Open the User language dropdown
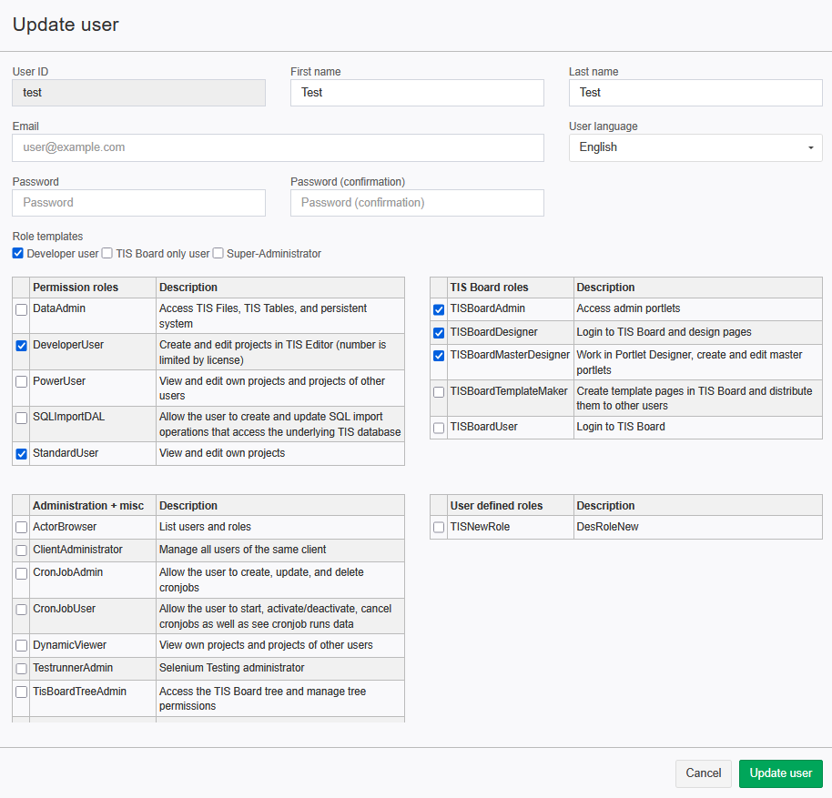The image size is (832, 798). pos(695,147)
